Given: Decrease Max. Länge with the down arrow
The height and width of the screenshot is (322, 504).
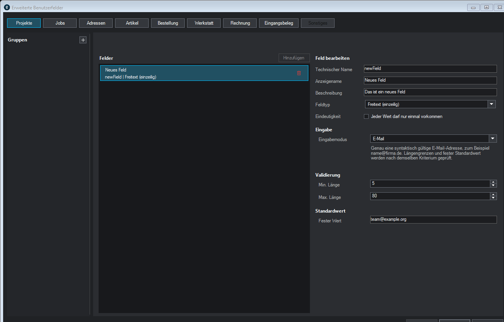Looking at the screenshot, I should click(x=493, y=198).
